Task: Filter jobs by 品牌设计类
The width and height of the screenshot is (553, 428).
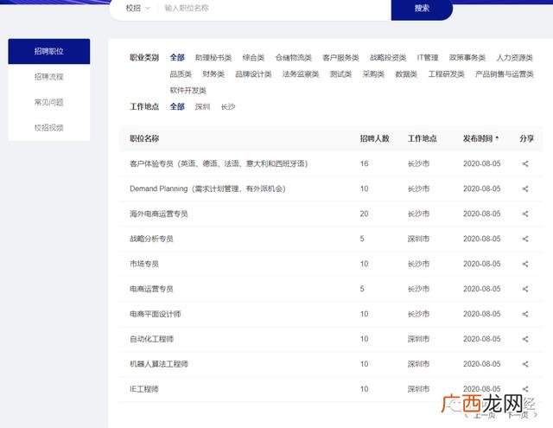Action: pyautogui.click(x=253, y=74)
